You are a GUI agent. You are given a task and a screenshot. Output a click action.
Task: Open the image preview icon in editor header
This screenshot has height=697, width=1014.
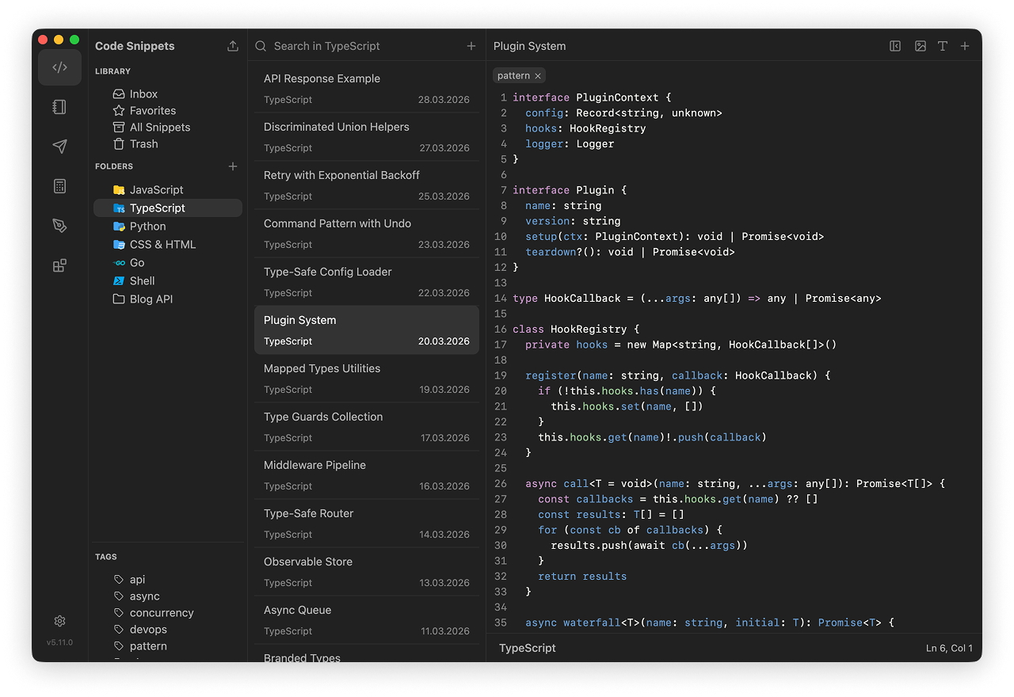[x=920, y=46]
